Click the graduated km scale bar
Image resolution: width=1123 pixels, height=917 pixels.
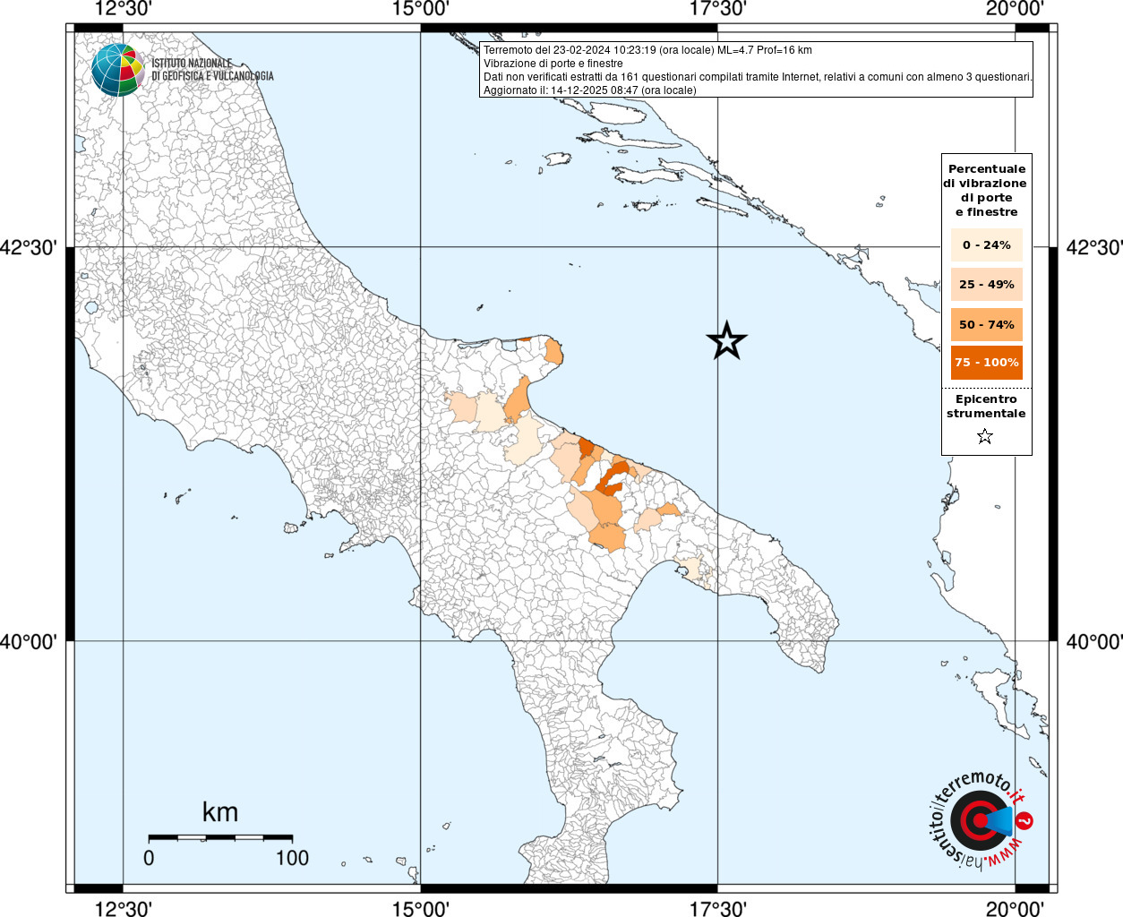point(220,837)
